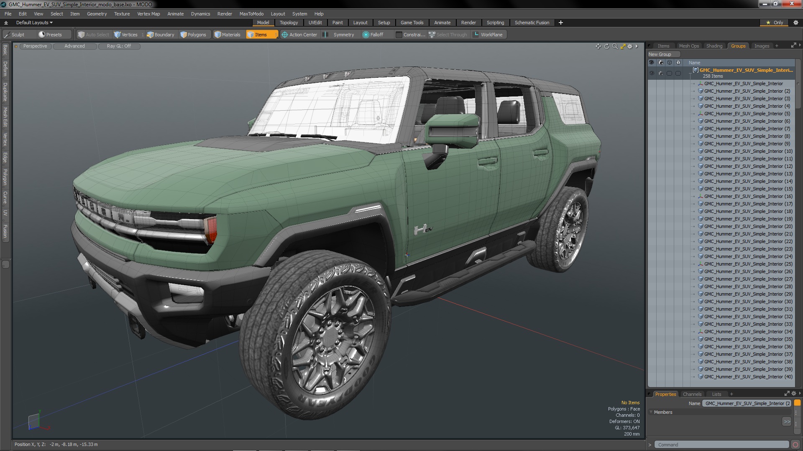803x451 pixels.
Task: Click the record macro button beside Command
Action: (795, 445)
